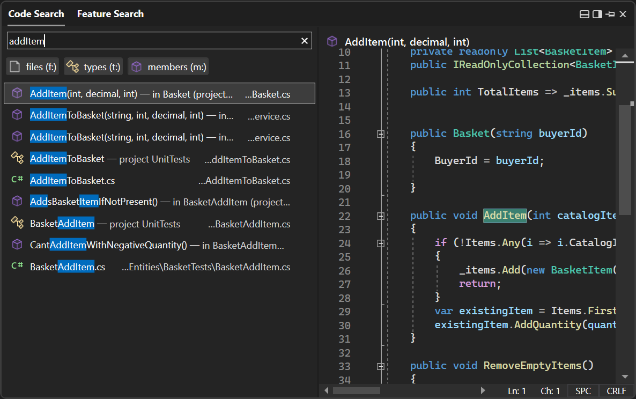Collapse the if block at line 24
636x399 pixels.
(x=381, y=243)
